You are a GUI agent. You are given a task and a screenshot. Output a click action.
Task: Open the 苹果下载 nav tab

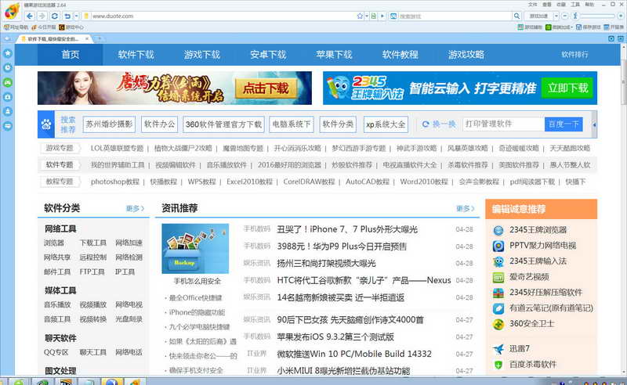(334, 55)
